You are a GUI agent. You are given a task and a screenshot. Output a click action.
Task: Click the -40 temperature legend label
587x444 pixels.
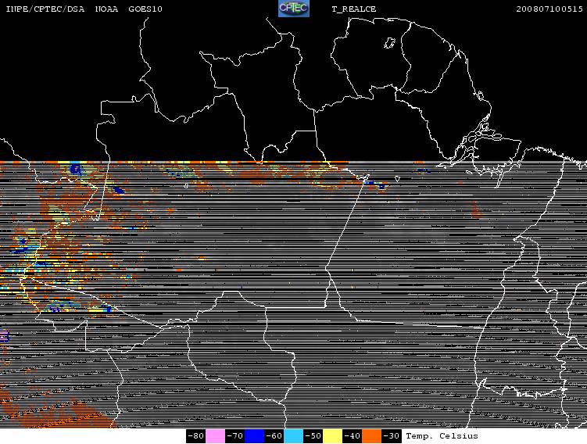352,436
